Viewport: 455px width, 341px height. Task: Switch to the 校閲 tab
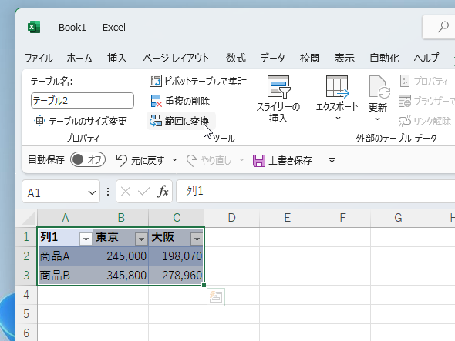click(x=309, y=59)
